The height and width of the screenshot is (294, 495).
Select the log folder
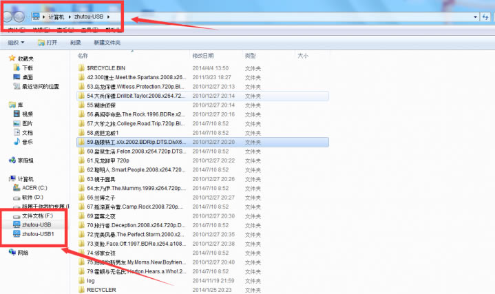[90, 281]
